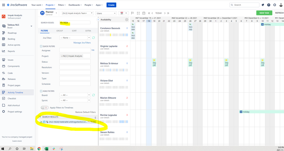Viewport: 284px width, 151px height.
Task: Click Restore Default Filters
Action: (x=86, y=112)
